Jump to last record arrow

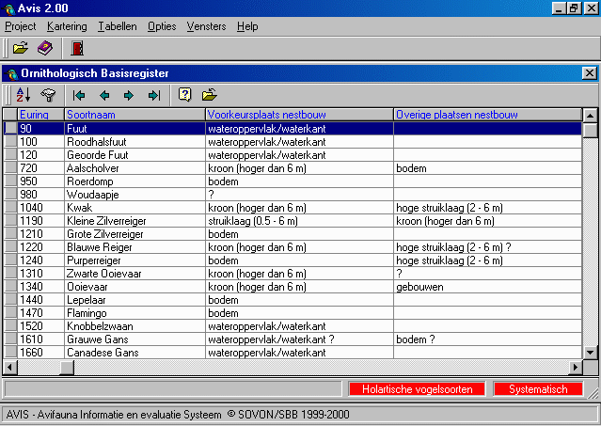(x=154, y=95)
